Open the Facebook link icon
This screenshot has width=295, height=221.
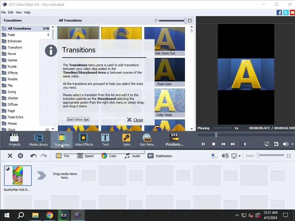point(279,13)
